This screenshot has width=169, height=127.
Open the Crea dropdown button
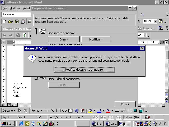[x=64, y=39]
